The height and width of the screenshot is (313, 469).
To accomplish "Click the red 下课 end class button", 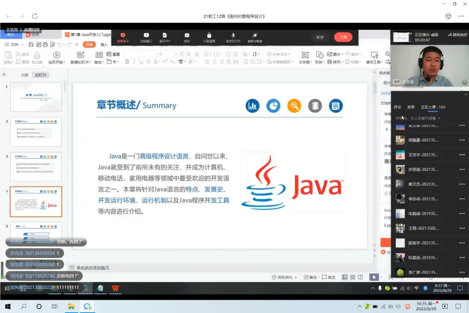I will [343, 37].
